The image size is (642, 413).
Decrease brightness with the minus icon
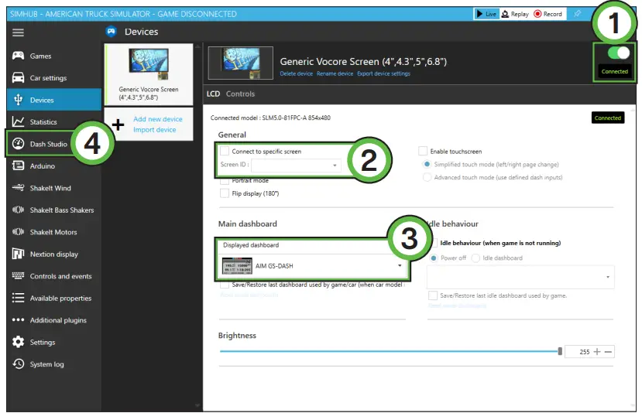pos(609,352)
